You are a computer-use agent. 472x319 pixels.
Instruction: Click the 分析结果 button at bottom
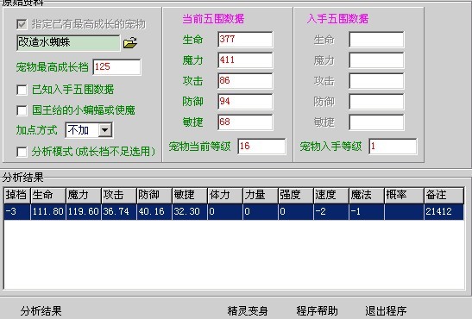tap(41, 311)
